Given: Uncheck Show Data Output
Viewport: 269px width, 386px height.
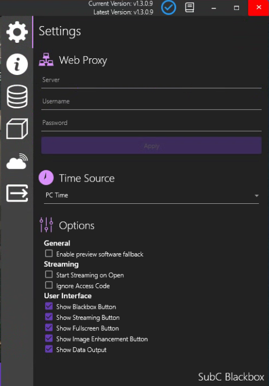Looking at the screenshot, I should pyautogui.click(x=49, y=349).
